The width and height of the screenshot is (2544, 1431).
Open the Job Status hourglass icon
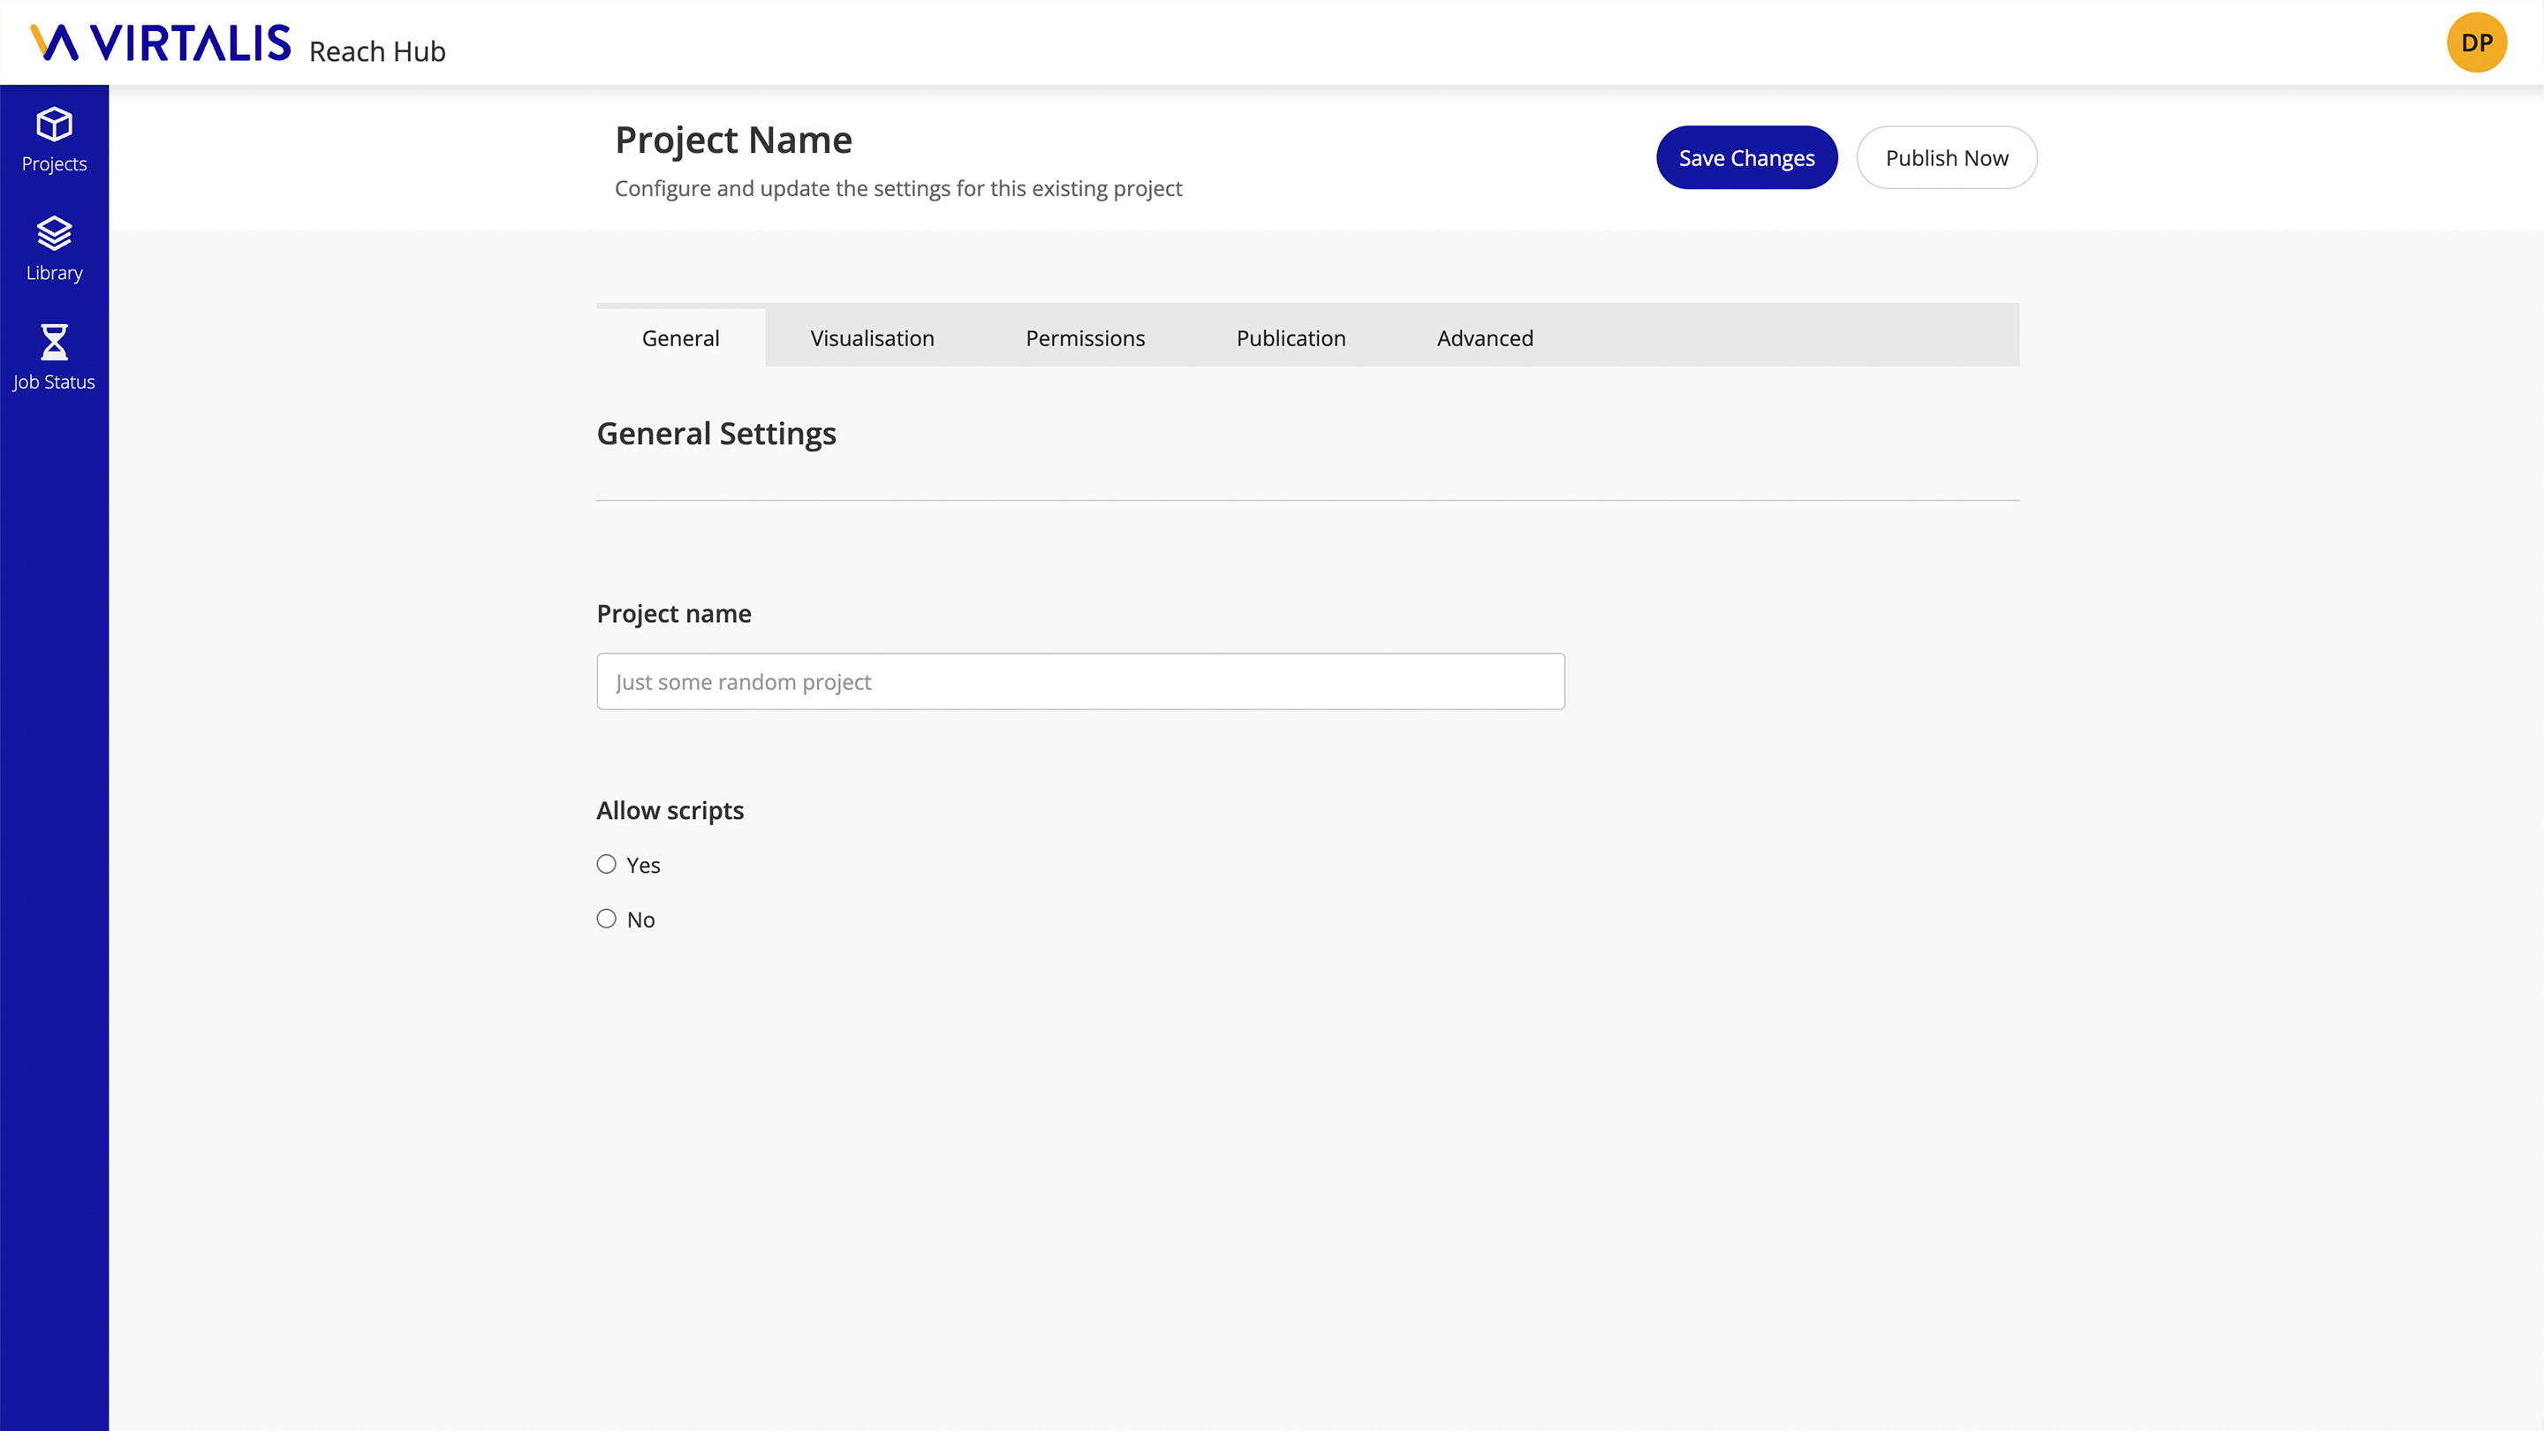click(54, 342)
